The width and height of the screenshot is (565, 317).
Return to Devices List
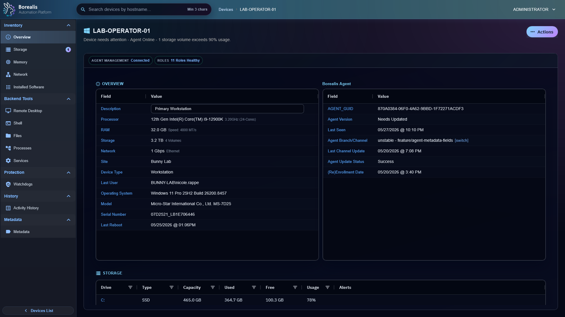point(38,311)
